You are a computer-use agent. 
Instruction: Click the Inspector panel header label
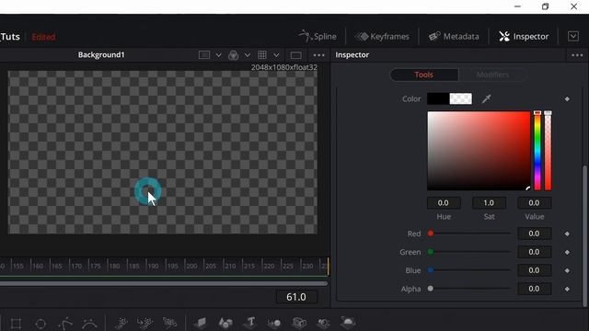(x=352, y=55)
